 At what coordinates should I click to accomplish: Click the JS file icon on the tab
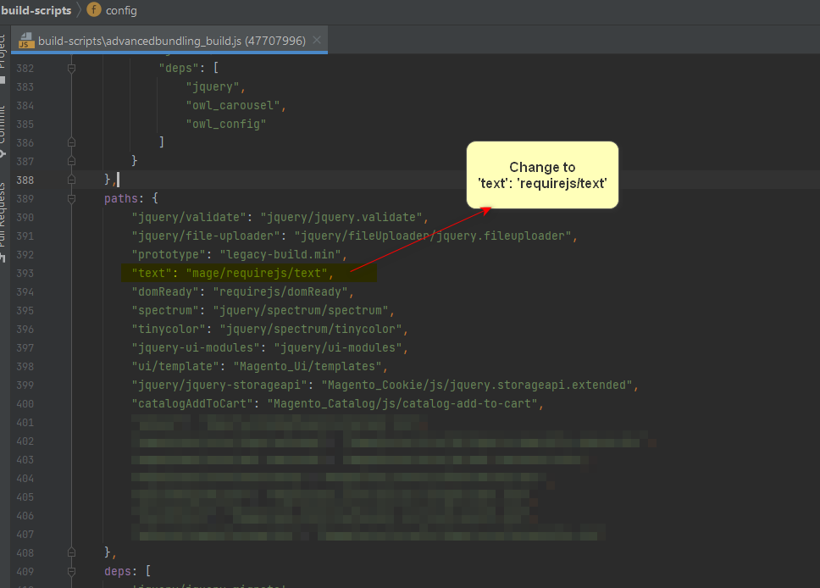[26, 41]
